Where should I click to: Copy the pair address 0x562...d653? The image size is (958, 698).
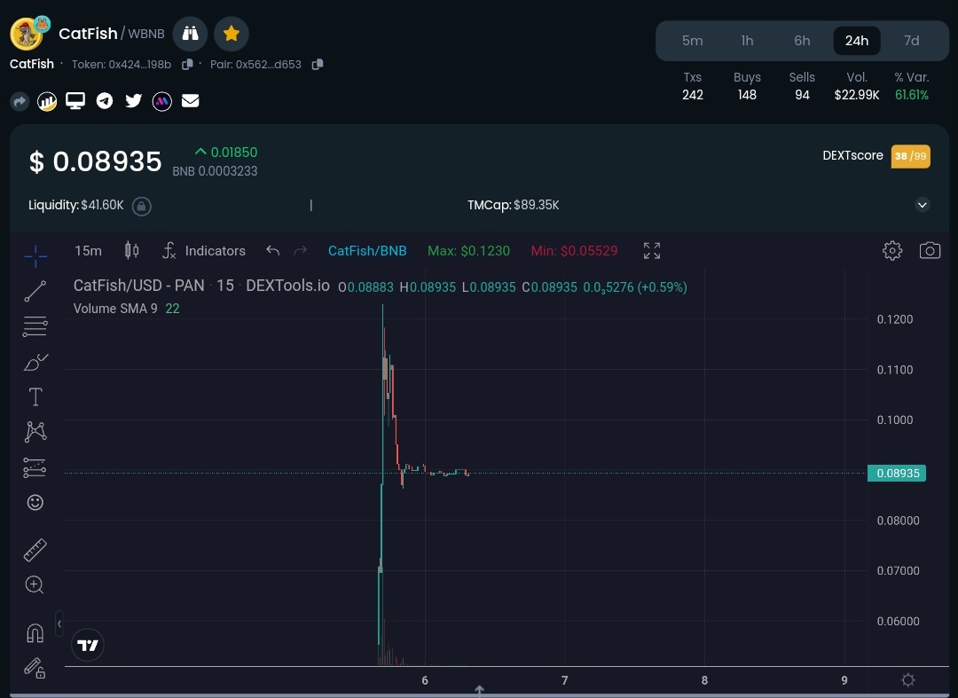(317, 64)
